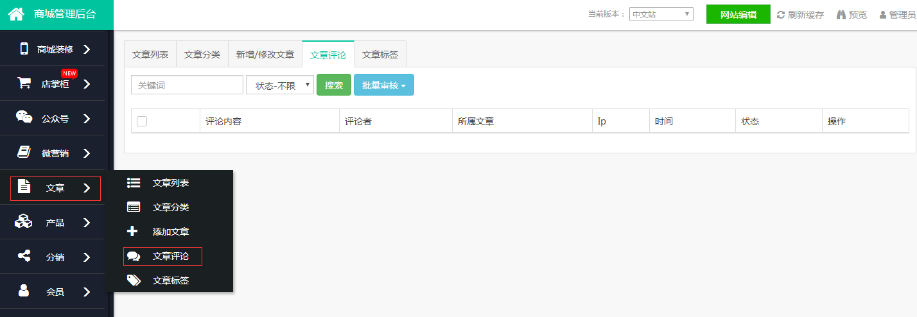Click the book icon for 微营销
917x317 pixels.
[x=24, y=153]
